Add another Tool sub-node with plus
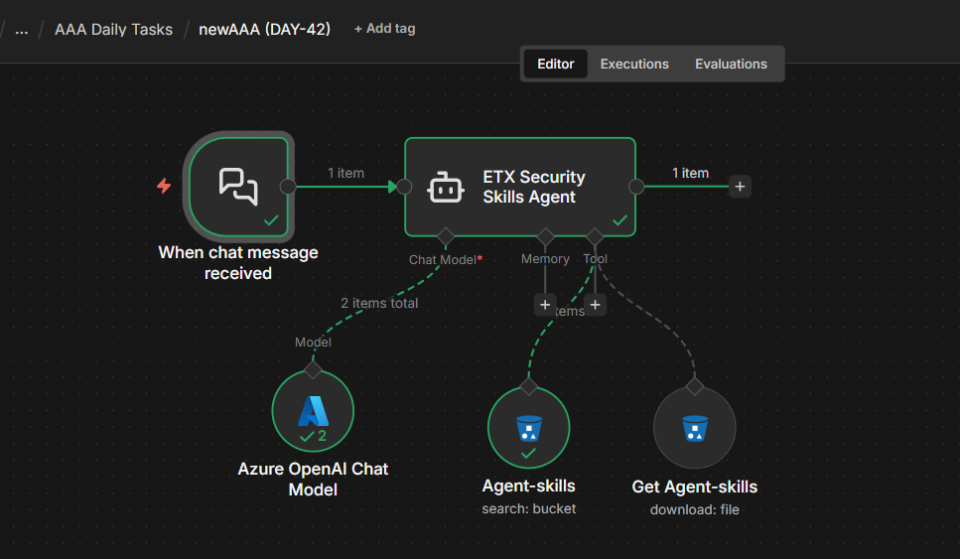Screen dimensions: 960x559 (595, 305)
